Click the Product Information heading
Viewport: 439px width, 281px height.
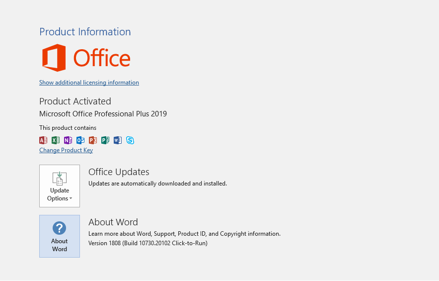(85, 32)
